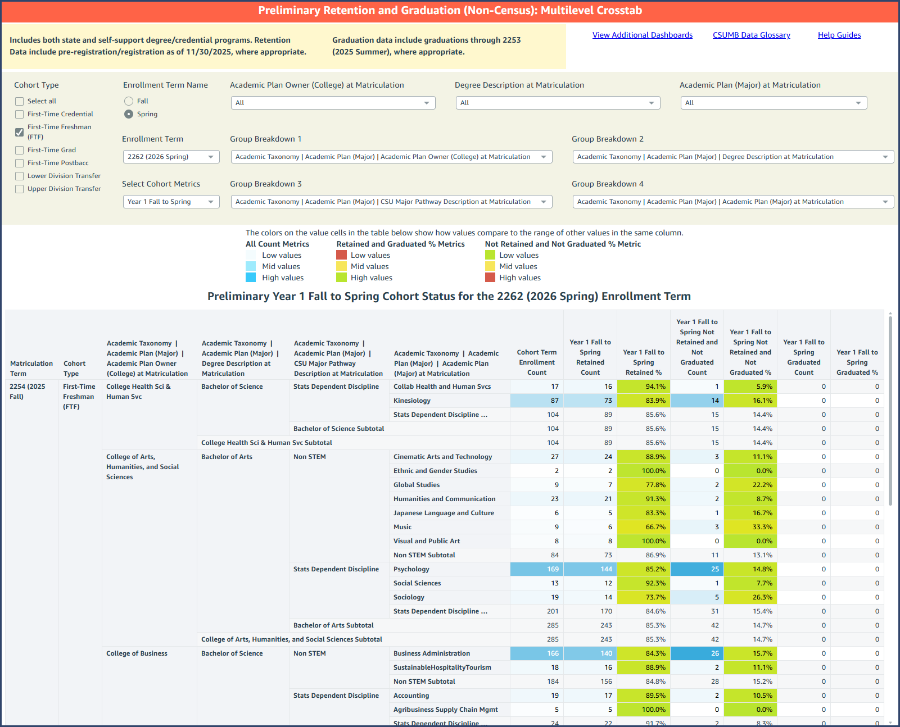Enable the Upper Division Transfer cohort type
This screenshot has height=727, width=900.
point(19,188)
